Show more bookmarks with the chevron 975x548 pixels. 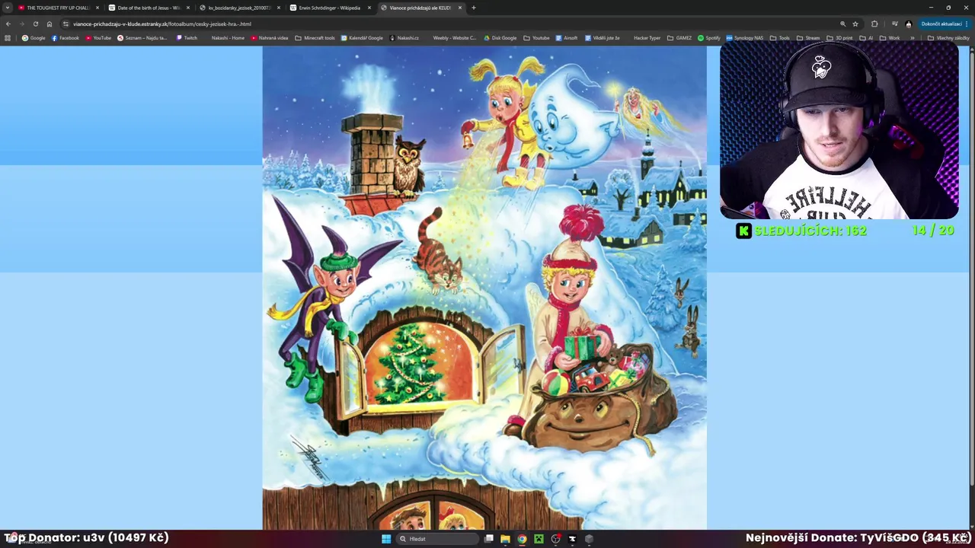[913, 38]
